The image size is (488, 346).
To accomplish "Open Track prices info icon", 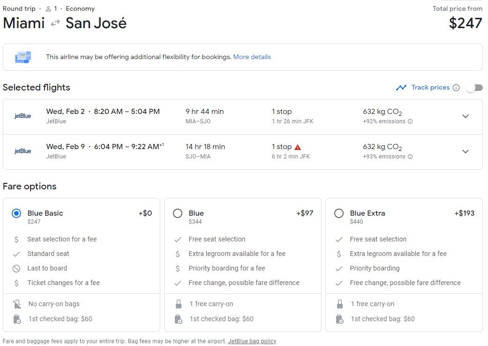I will (x=456, y=88).
